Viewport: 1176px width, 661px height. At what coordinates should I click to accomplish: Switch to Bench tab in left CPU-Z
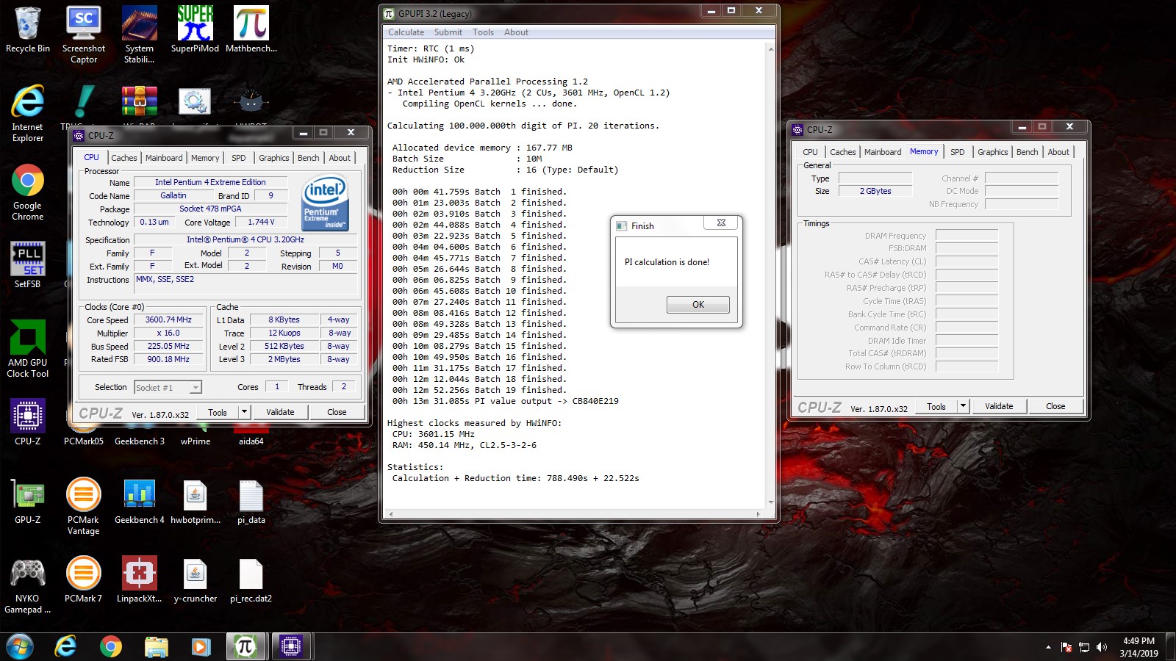(309, 158)
